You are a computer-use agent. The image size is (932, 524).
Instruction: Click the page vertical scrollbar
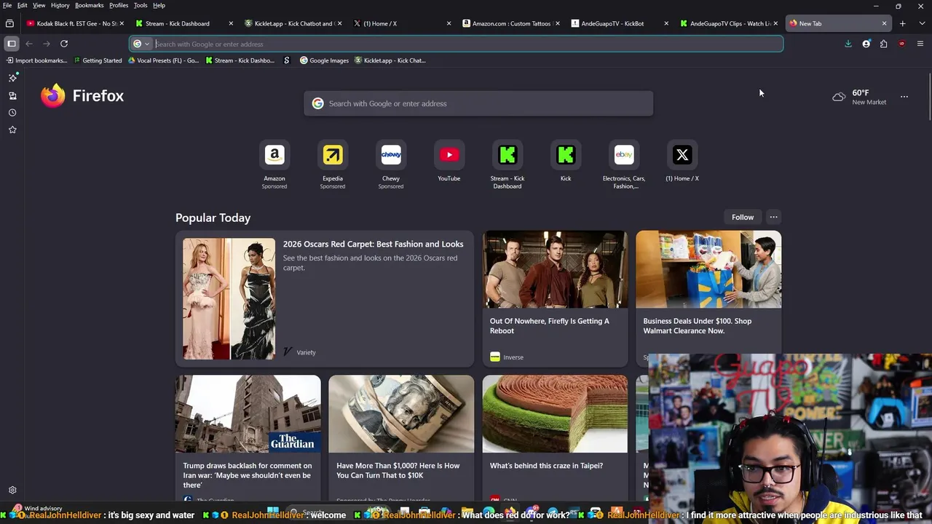coord(929,96)
